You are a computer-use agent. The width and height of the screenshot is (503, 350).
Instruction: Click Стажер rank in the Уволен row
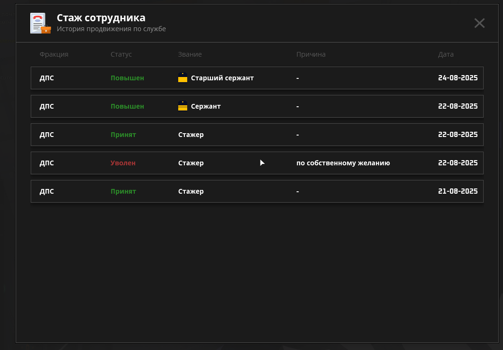191,163
